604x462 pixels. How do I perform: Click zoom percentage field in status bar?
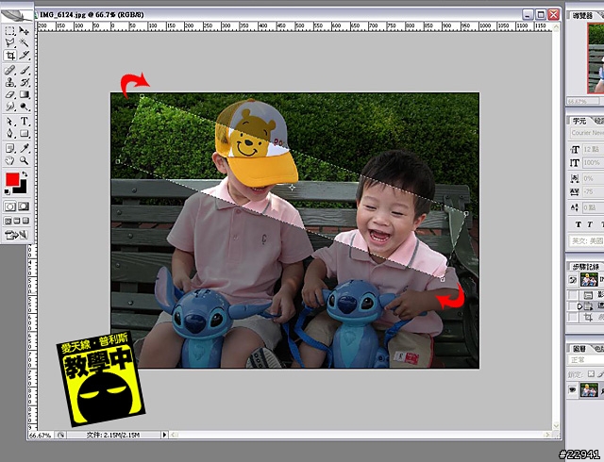click(x=40, y=435)
